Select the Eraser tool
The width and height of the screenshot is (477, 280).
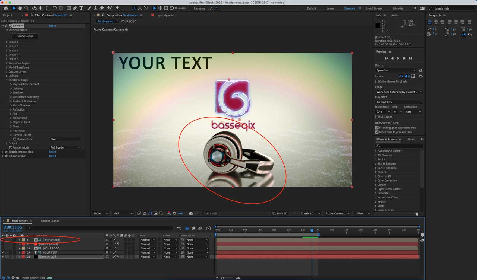point(102,8)
